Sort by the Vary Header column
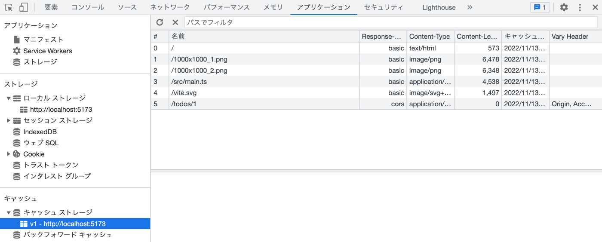Viewport: 602px width, 242px height. pyautogui.click(x=576, y=37)
